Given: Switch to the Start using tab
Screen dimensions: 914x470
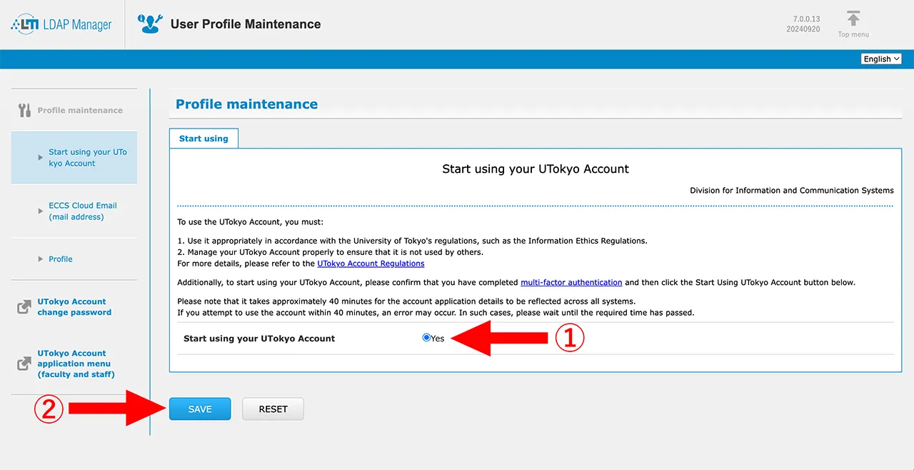Looking at the screenshot, I should coord(204,139).
